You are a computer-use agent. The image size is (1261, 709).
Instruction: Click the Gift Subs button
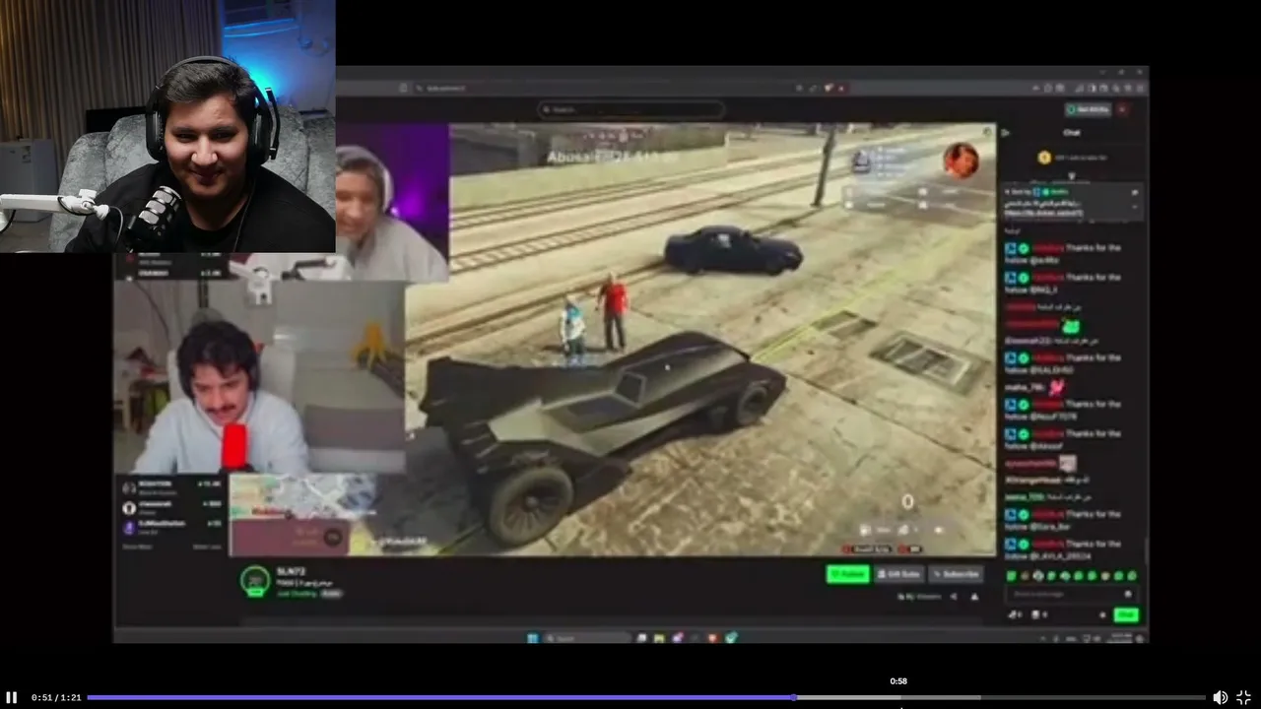[898, 574]
